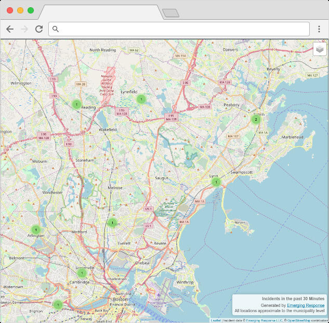Click the Leaflet attribution link
The height and width of the screenshot is (323, 329).
(215, 320)
